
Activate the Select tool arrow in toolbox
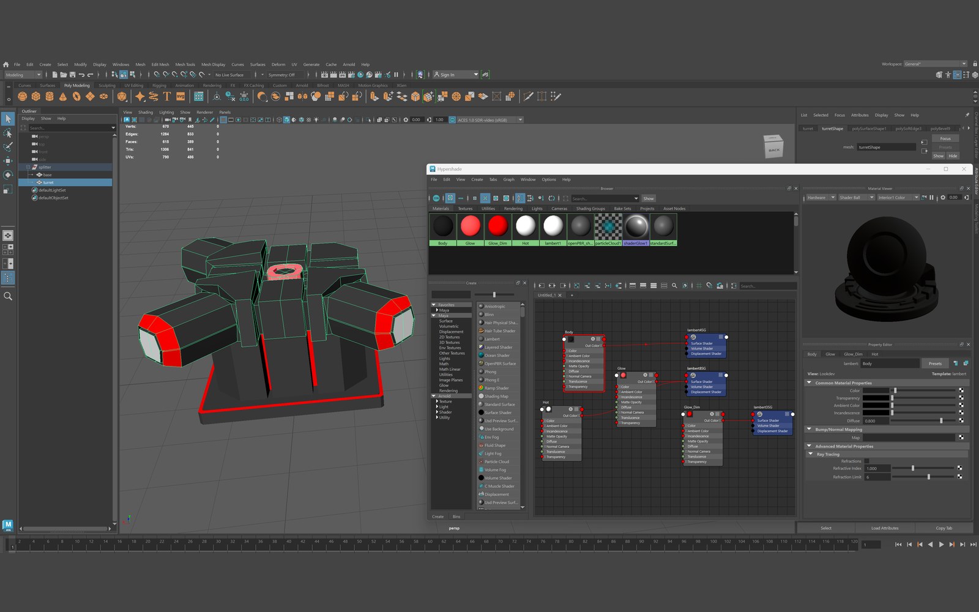click(8, 119)
